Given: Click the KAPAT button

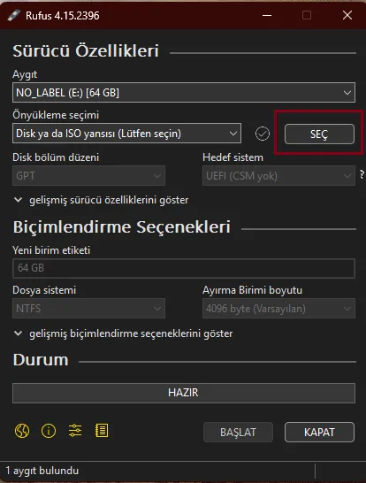Looking at the screenshot, I should pos(319,433).
